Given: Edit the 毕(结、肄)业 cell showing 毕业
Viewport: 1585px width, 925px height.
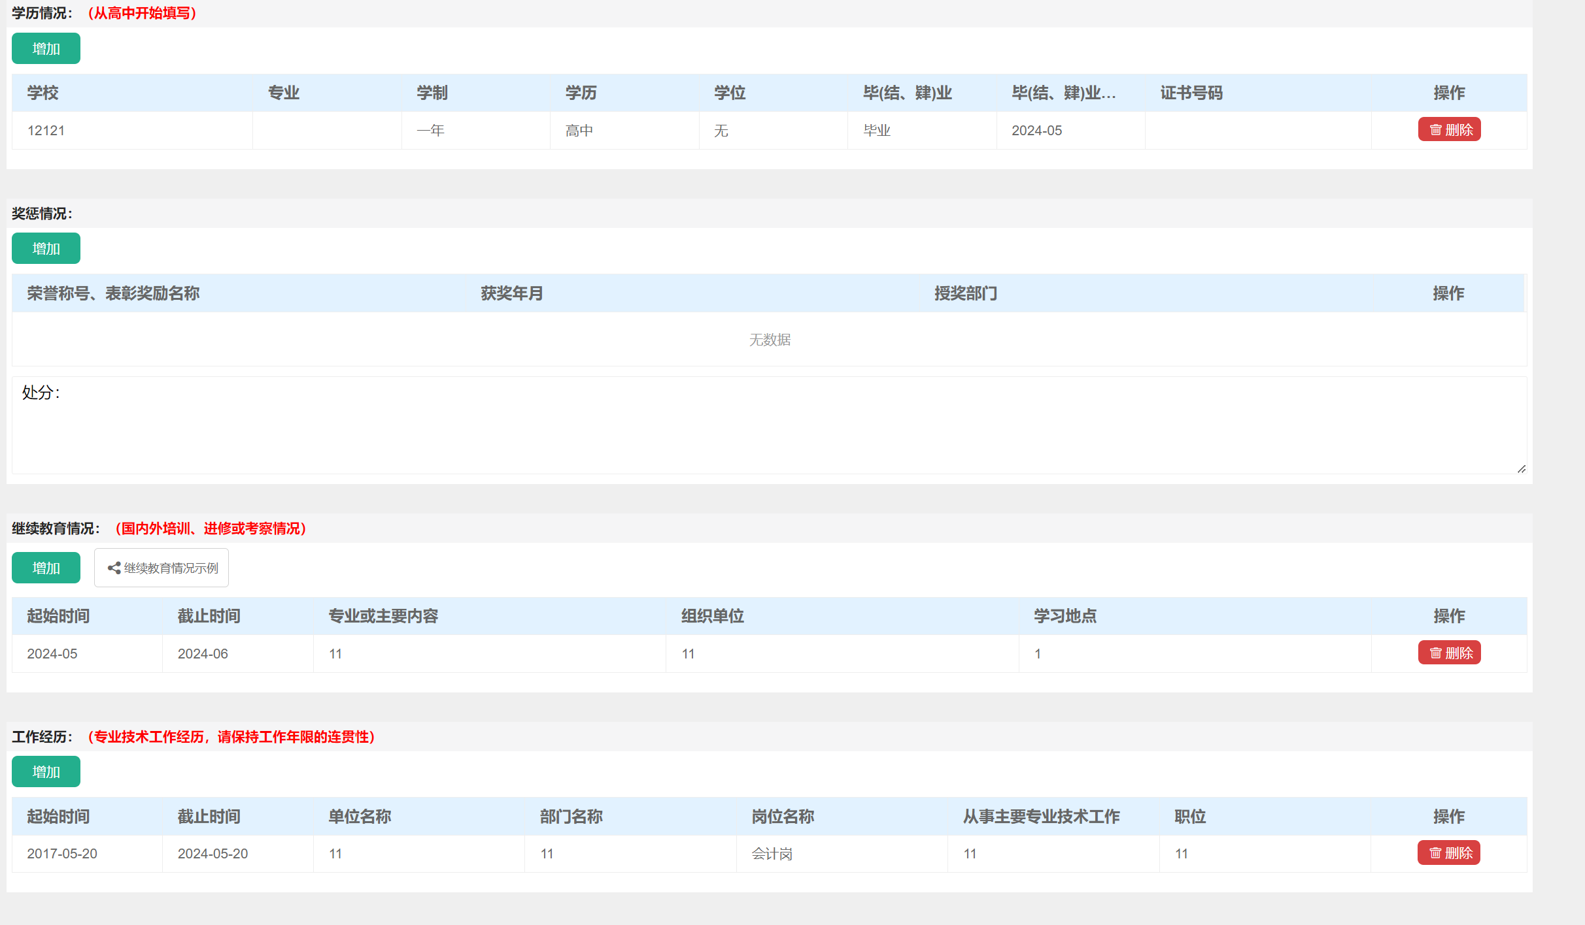Looking at the screenshot, I should 921,130.
